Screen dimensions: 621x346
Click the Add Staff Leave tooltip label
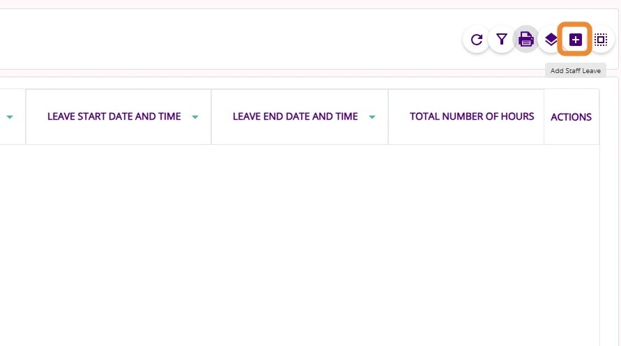(x=575, y=71)
